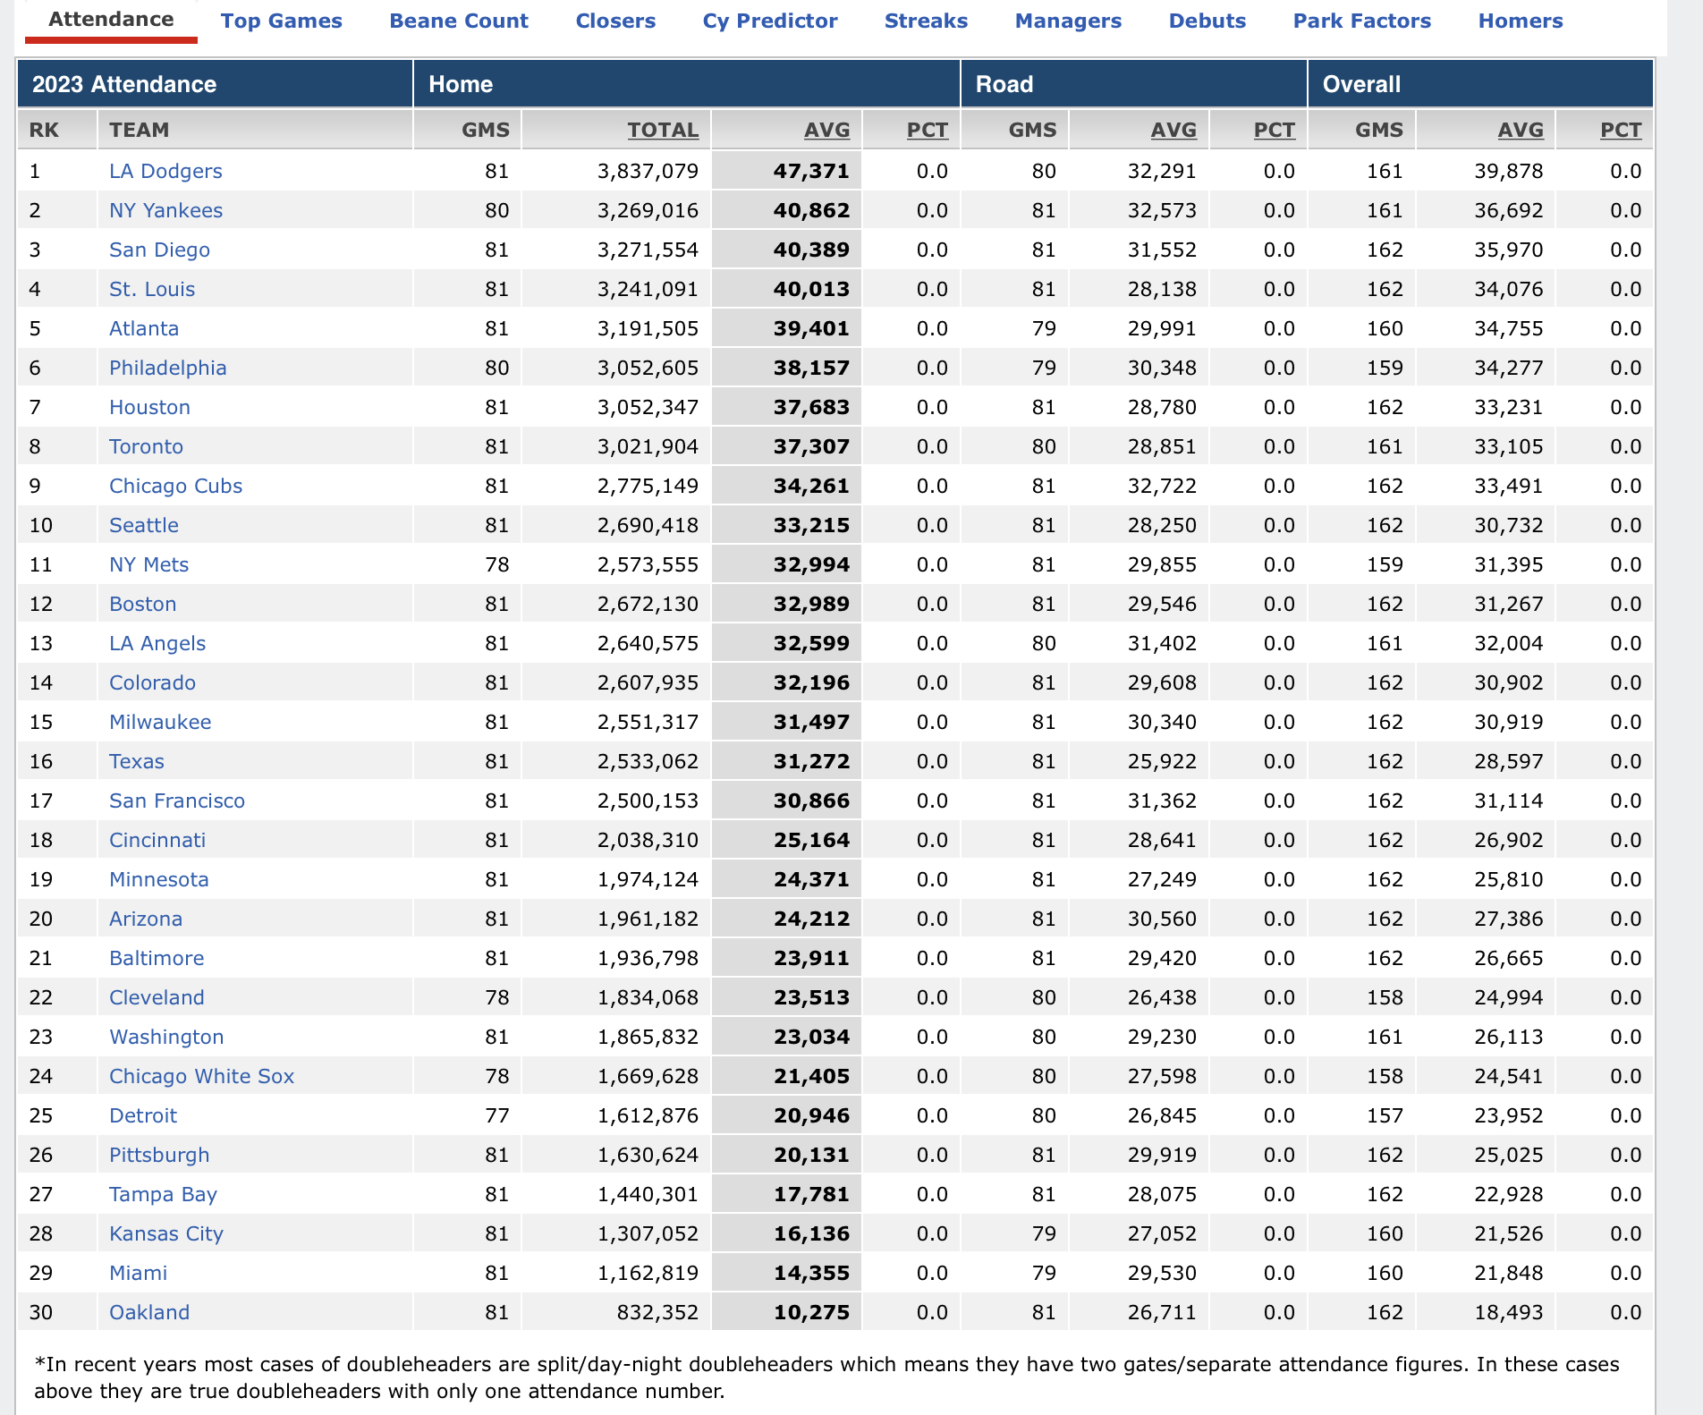Image resolution: width=1703 pixels, height=1415 pixels.
Task: Click the Chicago Cubs road average 32,722
Action: point(1162,486)
